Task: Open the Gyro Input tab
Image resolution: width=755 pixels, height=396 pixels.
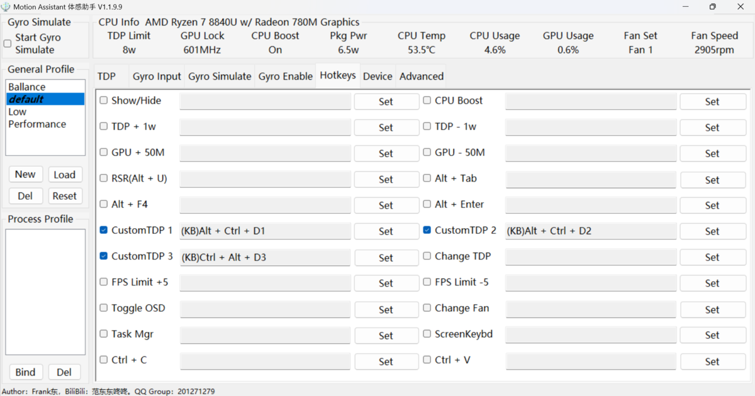Action: 157,76
